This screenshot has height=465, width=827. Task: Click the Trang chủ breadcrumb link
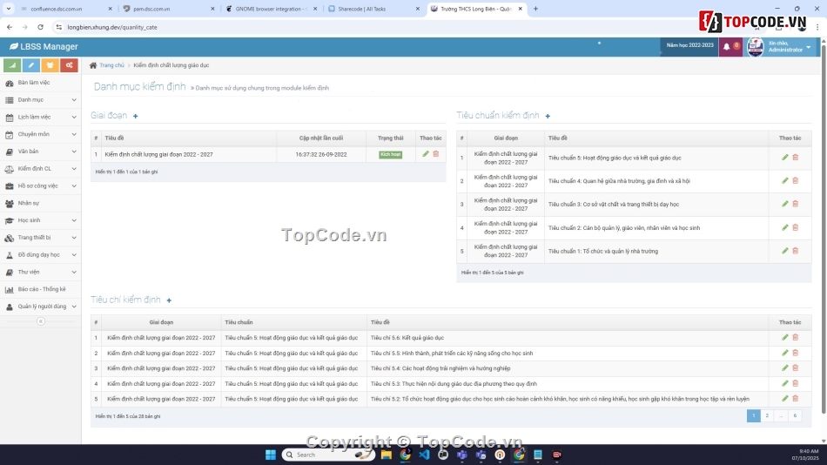pos(111,65)
